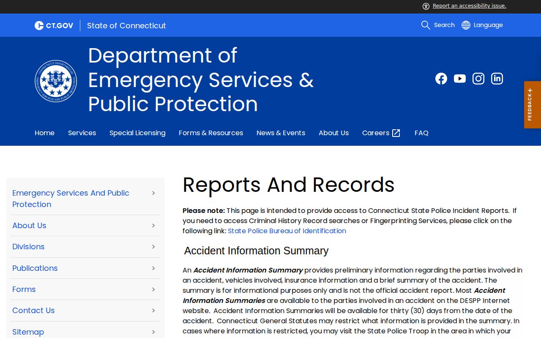Follow the State Police Bureau of Identification link
Image resolution: width=541 pixels, height=338 pixels.
(287, 231)
